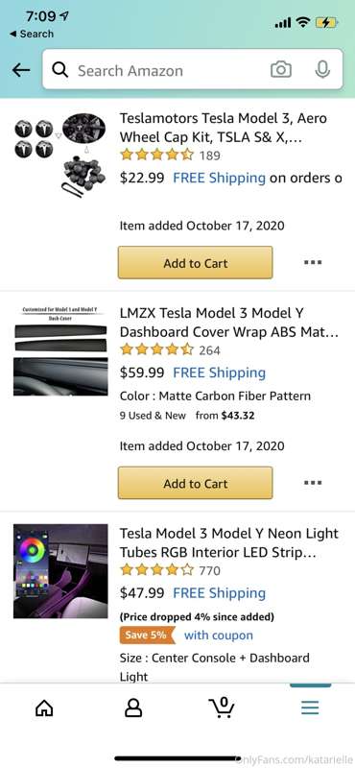This screenshot has height=768, width=355.
Task: Tap the microphone voice search icon
Action: click(322, 69)
